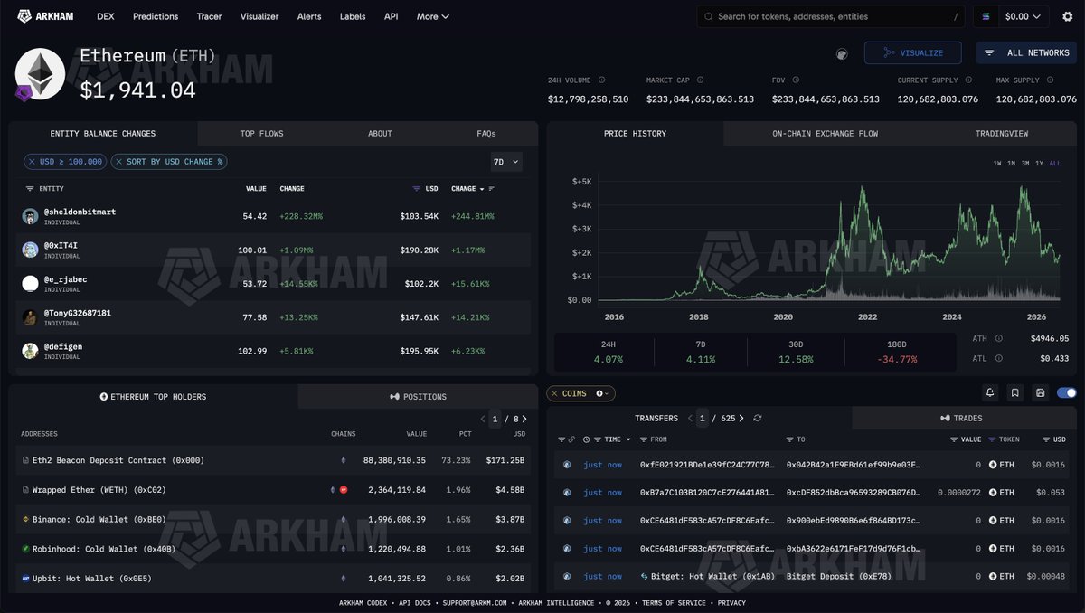Switch to the Top Flows tab
The width and height of the screenshot is (1085, 613).
coord(261,134)
